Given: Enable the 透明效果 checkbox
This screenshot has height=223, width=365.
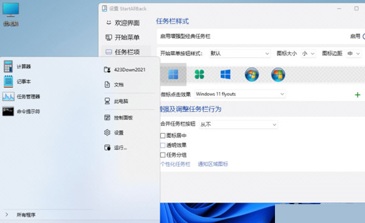Looking at the screenshot, I should tap(163, 145).
